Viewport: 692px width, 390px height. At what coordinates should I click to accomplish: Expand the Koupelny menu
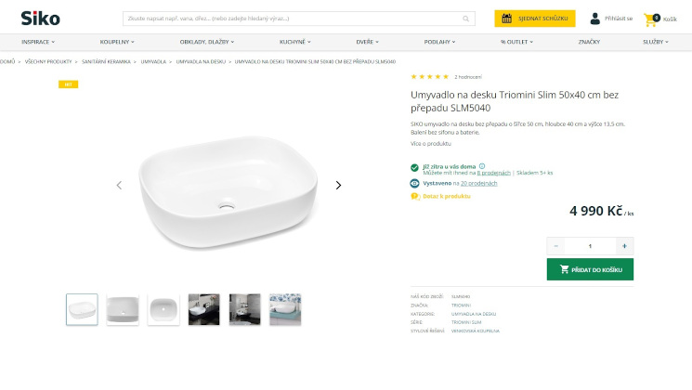118,42
